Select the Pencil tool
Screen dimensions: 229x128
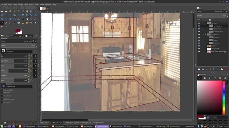click(x=35, y=19)
